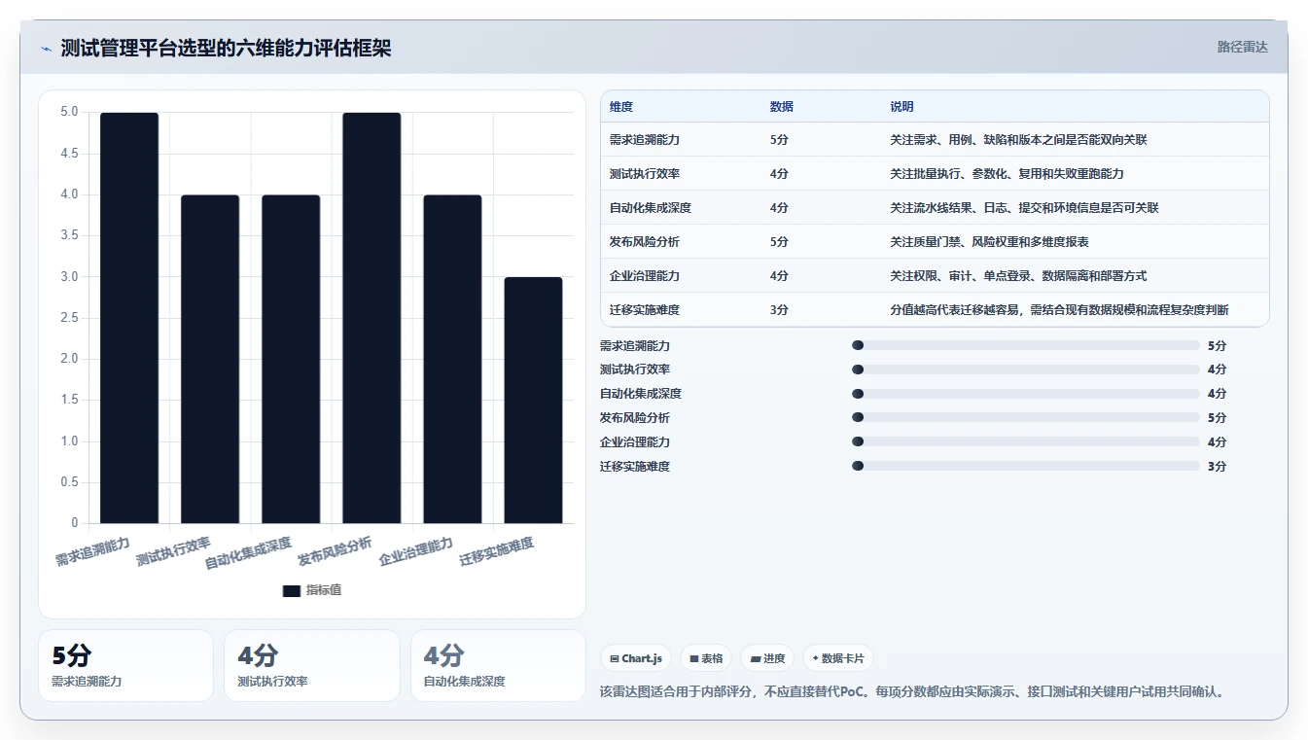Image resolution: width=1308 pixels, height=740 pixels.
Task: Click the description 关注流水线结果、日志、提交和环境信息是否可关联
Action: click(1024, 208)
